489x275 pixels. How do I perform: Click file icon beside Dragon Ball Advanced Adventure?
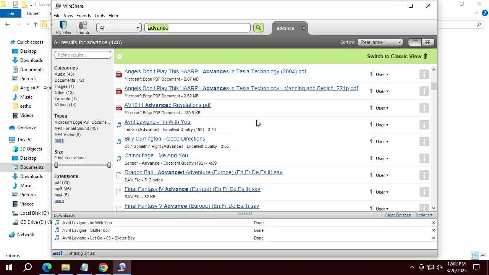click(x=119, y=175)
